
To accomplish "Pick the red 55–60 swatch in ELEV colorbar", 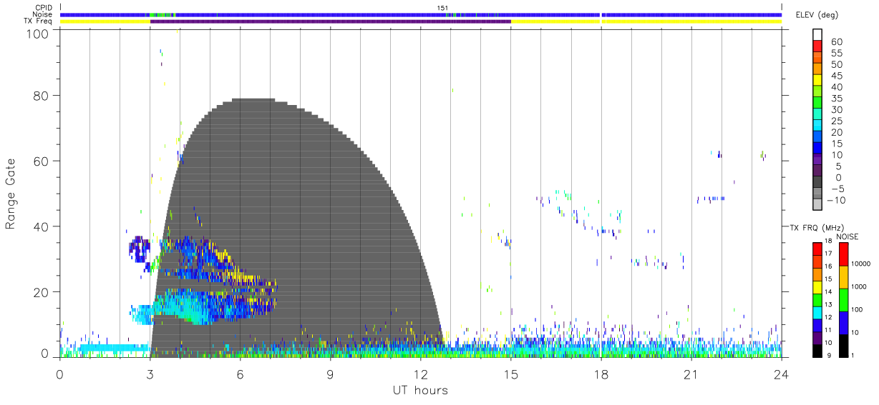I will coord(817,47).
